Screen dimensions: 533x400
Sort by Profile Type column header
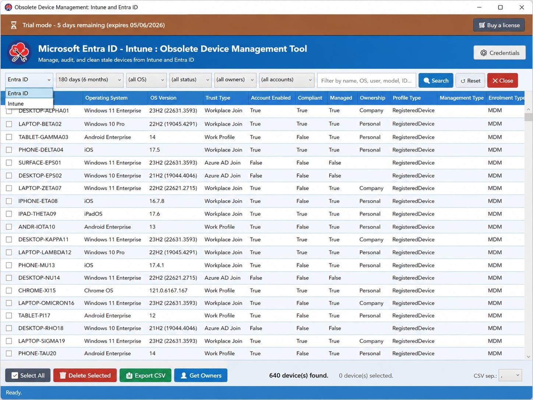point(413,98)
